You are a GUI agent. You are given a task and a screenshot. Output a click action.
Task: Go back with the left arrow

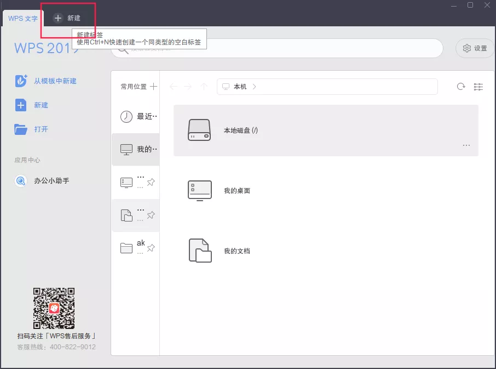173,87
